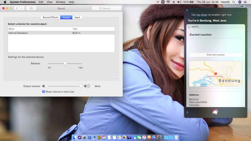
Task: Click Share My Location button
Action: pos(215,55)
